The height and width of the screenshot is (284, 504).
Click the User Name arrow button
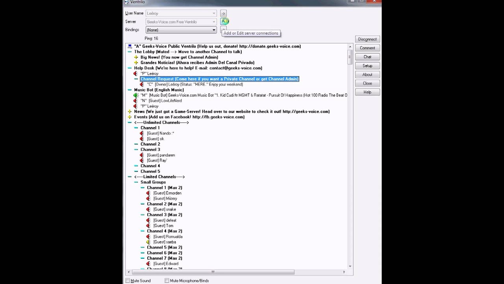coord(223,13)
